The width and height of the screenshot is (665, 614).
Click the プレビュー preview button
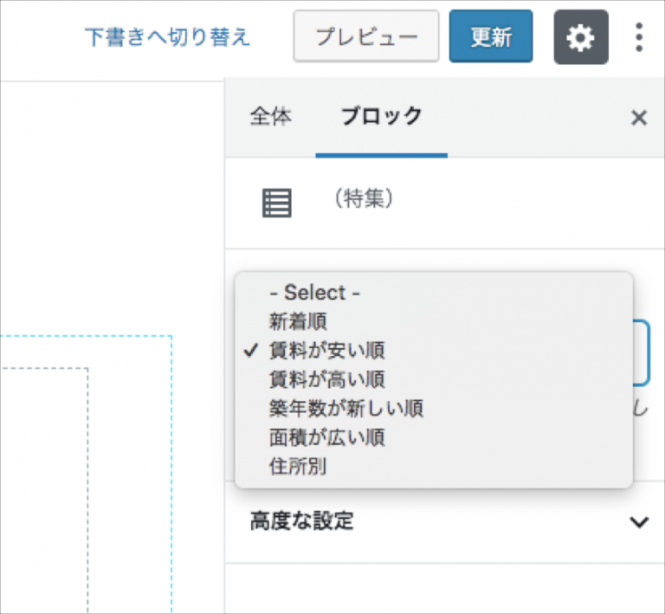(x=366, y=36)
